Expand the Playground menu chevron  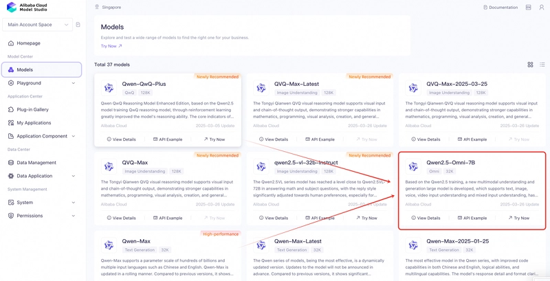click(74, 83)
